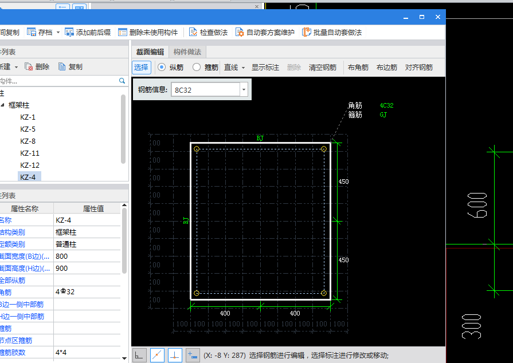
Task: Click the grayed 删除 toolbar button
Action: tap(294, 67)
